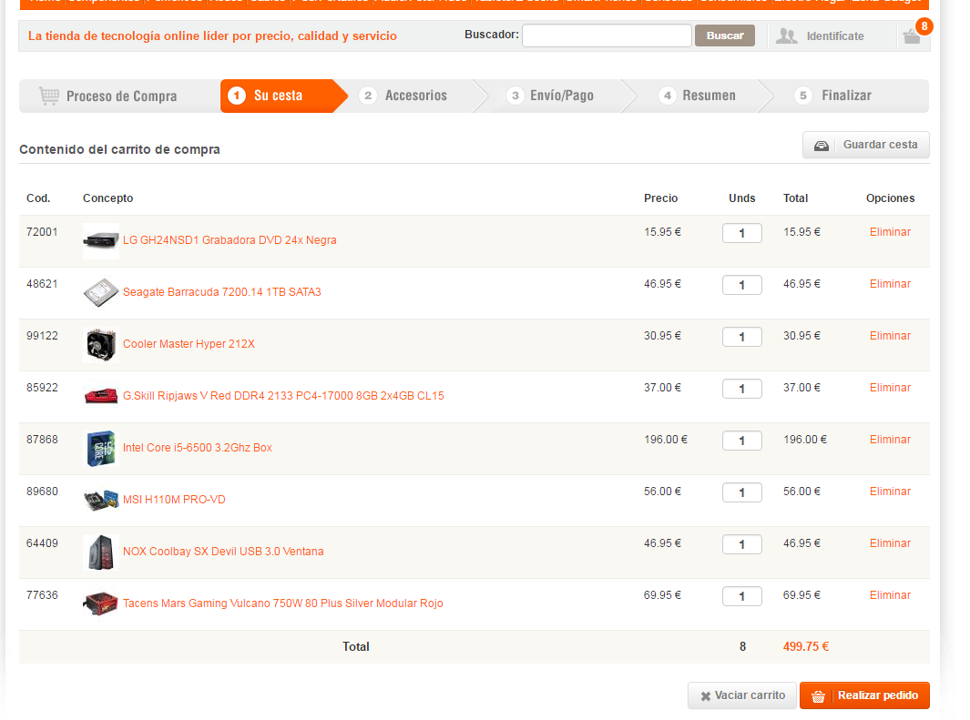The height and width of the screenshot is (720, 970).
Task: Edit quantity field for G.Skill Ripjaws
Action: [x=741, y=390]
